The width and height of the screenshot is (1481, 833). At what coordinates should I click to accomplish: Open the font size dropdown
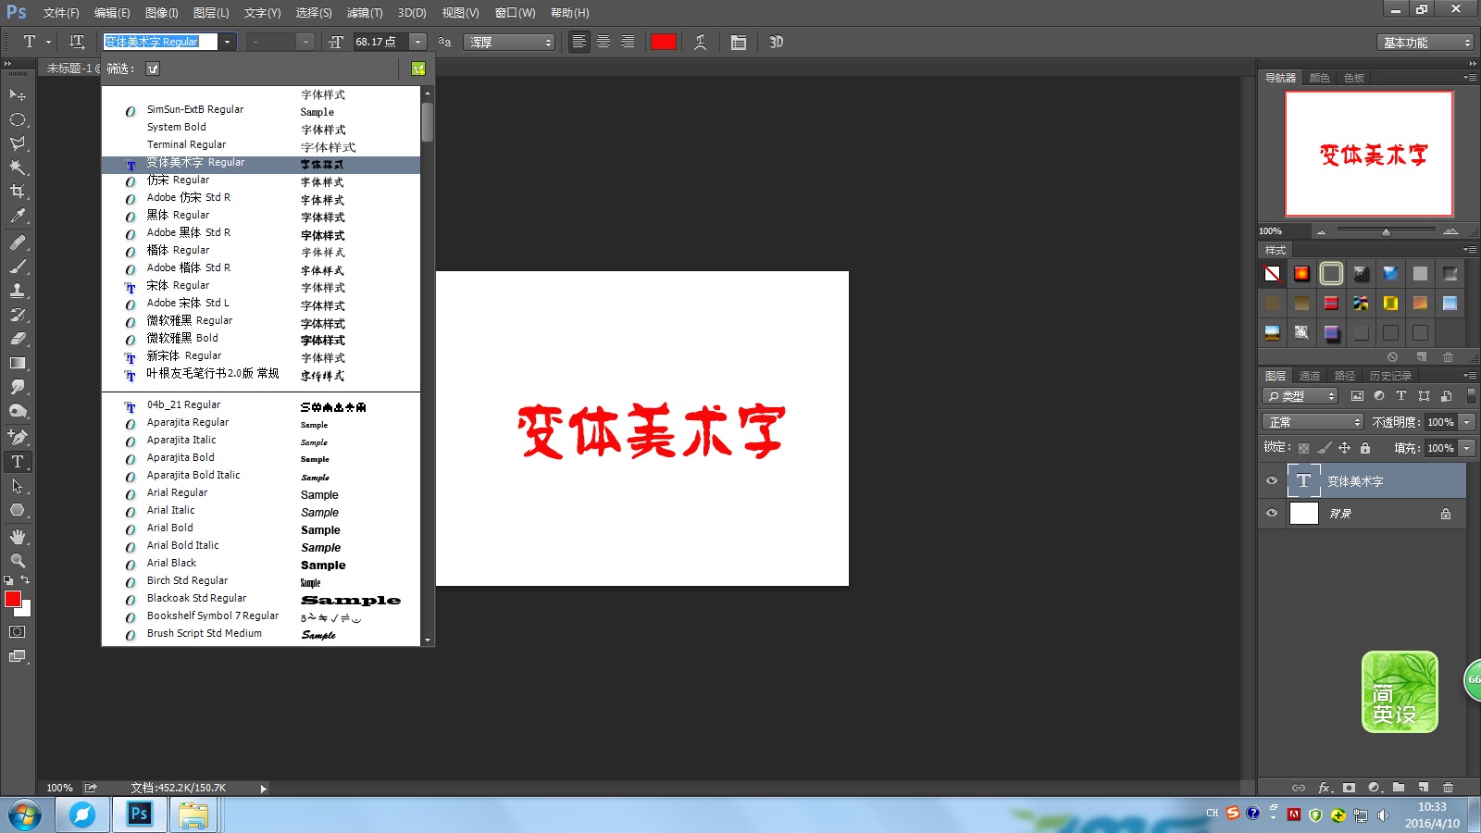(417, 42)
